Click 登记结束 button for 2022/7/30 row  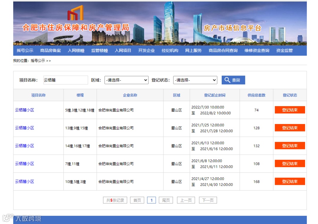pos(290,110)
